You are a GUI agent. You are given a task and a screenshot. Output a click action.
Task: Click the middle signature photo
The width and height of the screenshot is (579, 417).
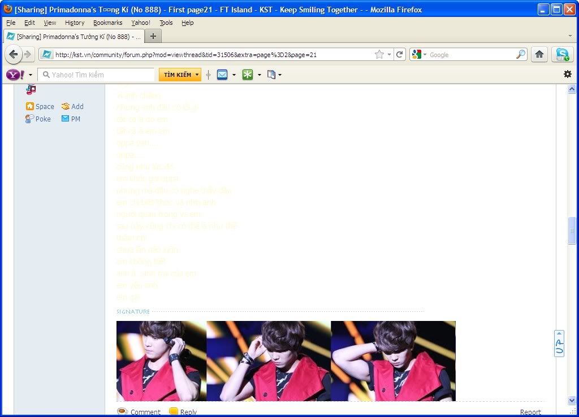pos(269,361)
